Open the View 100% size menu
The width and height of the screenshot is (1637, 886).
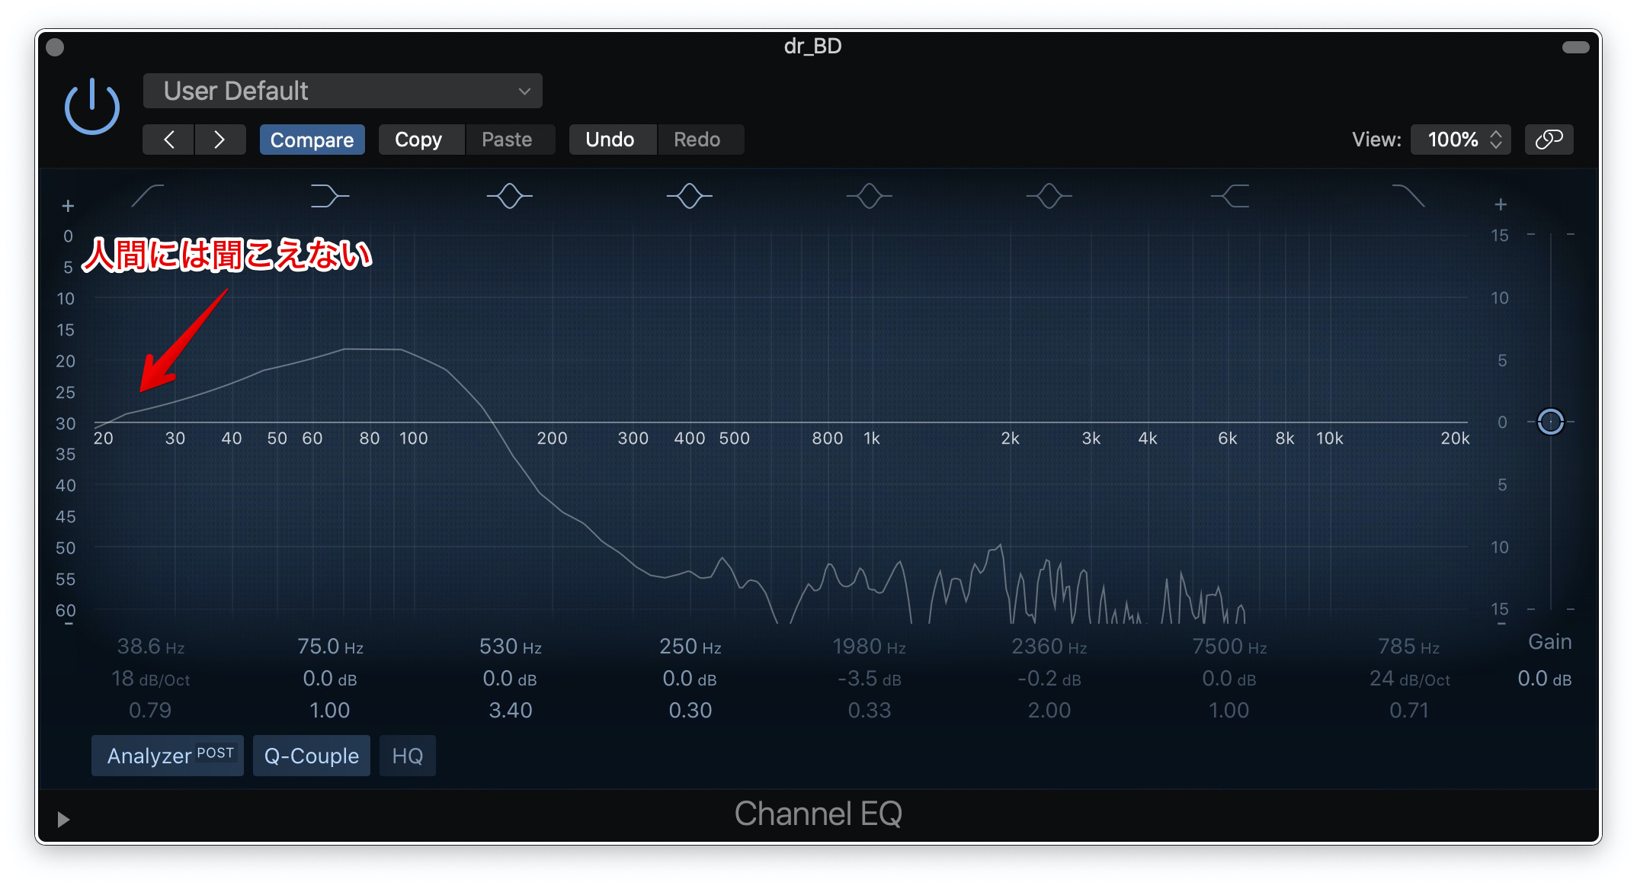pos(1460,140)
